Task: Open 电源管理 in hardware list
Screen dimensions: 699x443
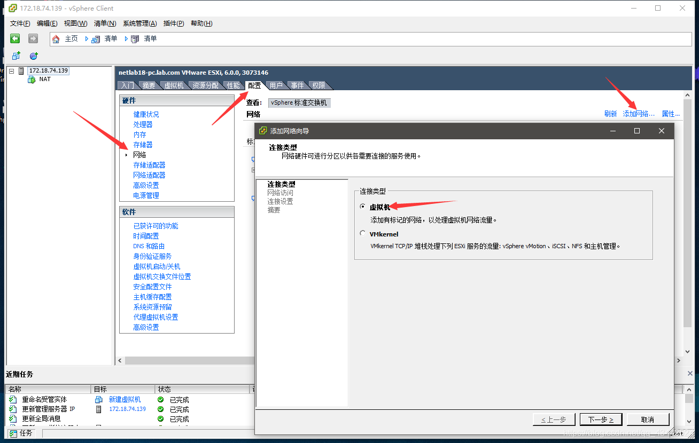Action: pos(146,195)
